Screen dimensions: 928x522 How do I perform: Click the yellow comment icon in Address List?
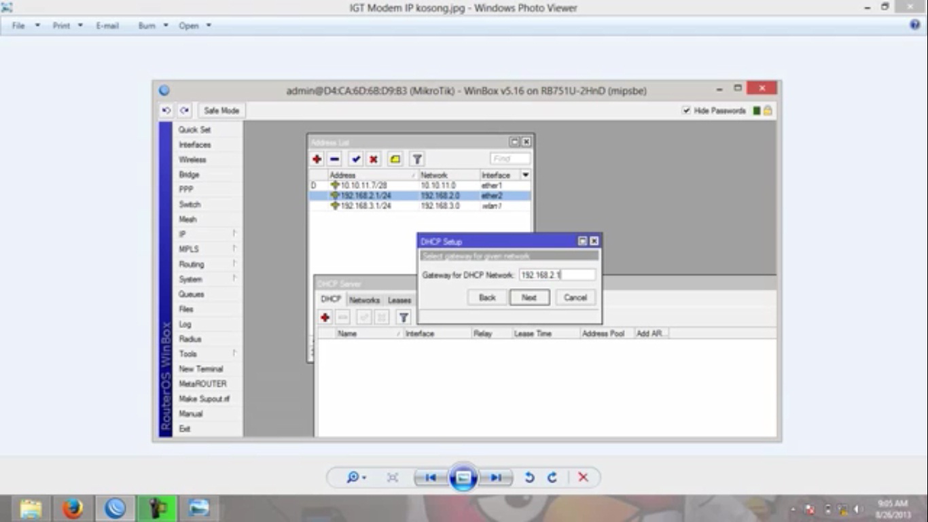click(395, 159)
